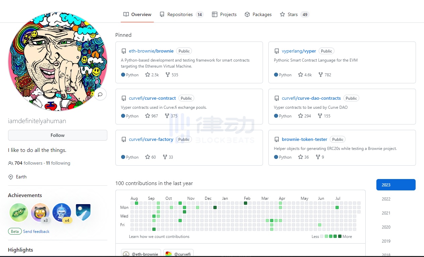This screenshot has width=424, height=257.
Task: View 33 forks of curve-factory
Action: [x=168, y=157]
